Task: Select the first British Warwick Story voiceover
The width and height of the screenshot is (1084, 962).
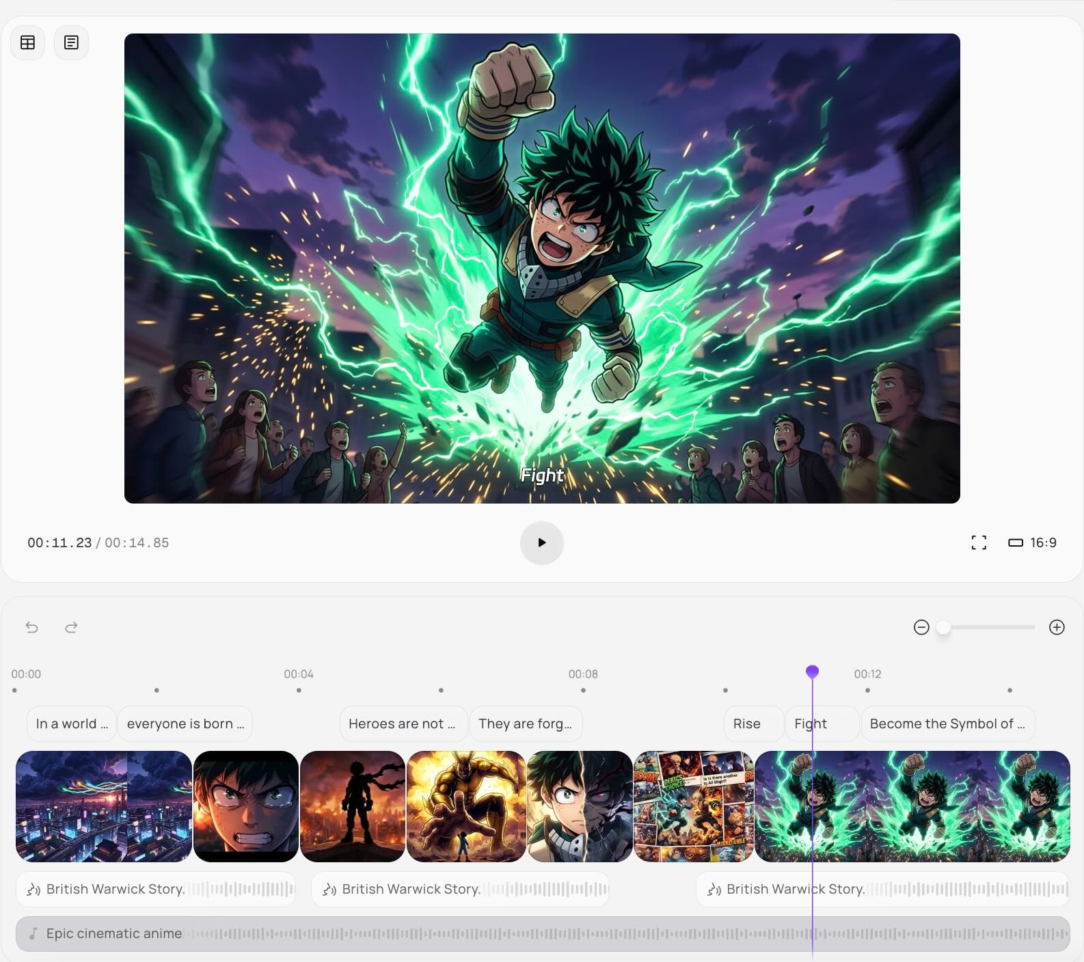Action: [156, 889]
